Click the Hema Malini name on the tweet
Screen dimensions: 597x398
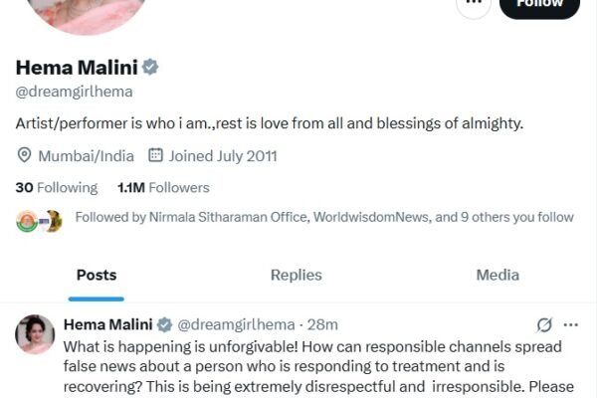(x=107, y=324)
